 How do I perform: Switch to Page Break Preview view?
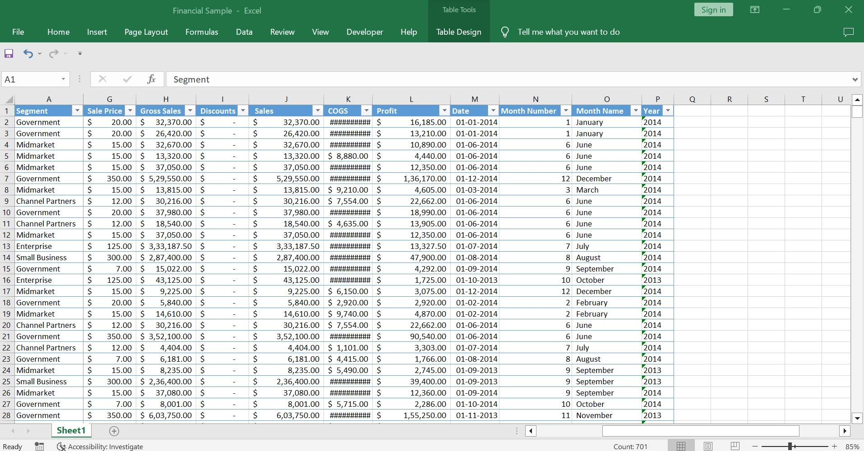pos(735,446)
